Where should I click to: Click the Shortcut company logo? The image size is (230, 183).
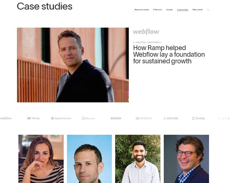click(x=88, y=118)
